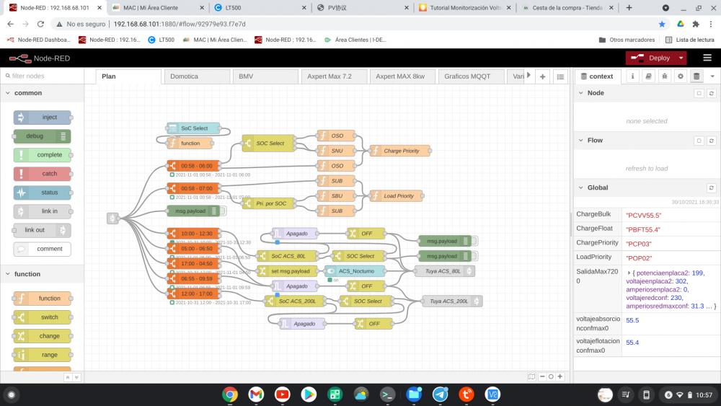Screen dimensions: 721x406
Task: Select the comment palette node
Action: pos(43,250)
